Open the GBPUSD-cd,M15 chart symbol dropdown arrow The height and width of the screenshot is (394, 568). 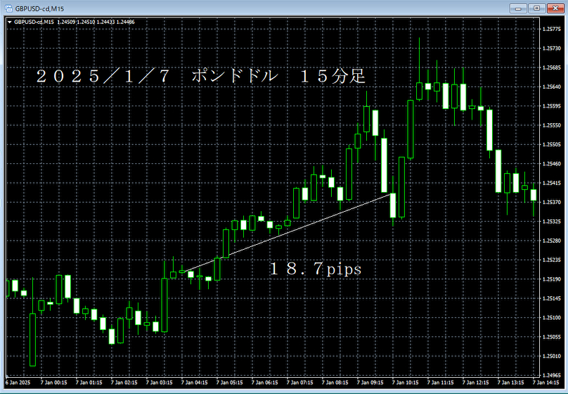click(x=8, y=22)
